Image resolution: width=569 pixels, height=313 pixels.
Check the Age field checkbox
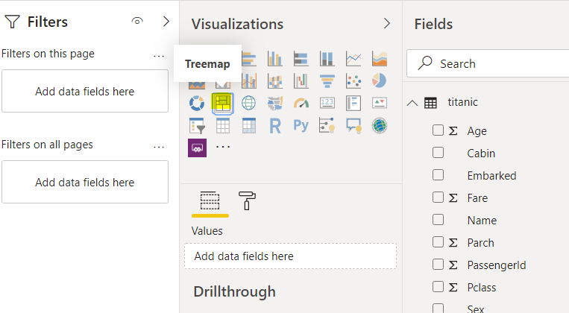(x=438, y=130)
